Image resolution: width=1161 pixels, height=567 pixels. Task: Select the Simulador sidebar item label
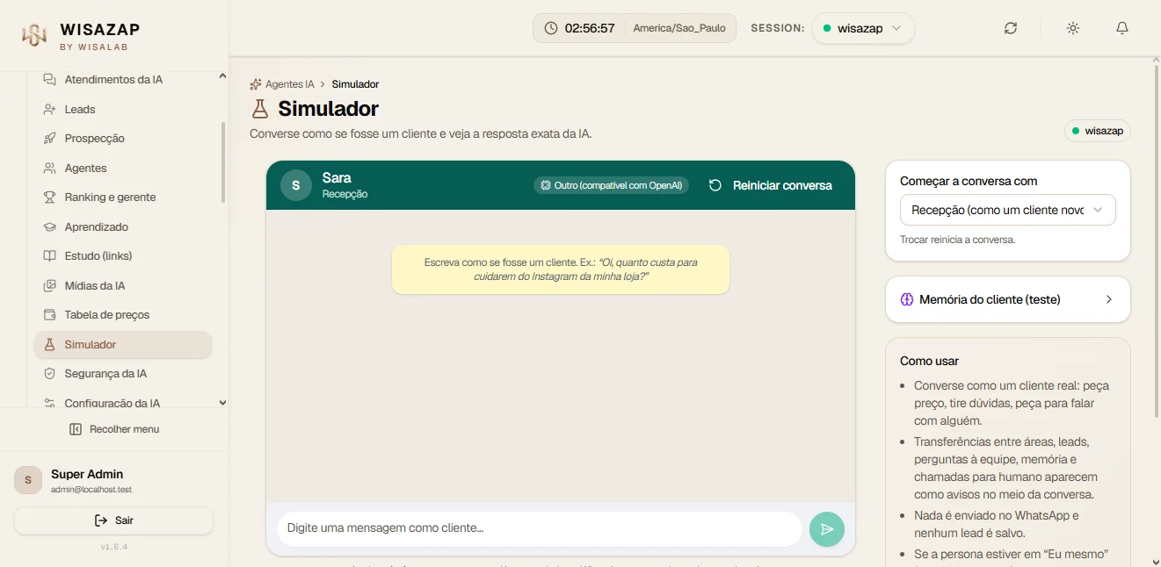91,345
